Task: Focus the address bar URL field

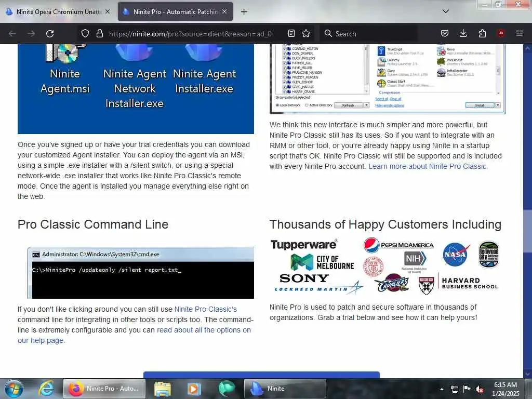Action: [190, 34]
